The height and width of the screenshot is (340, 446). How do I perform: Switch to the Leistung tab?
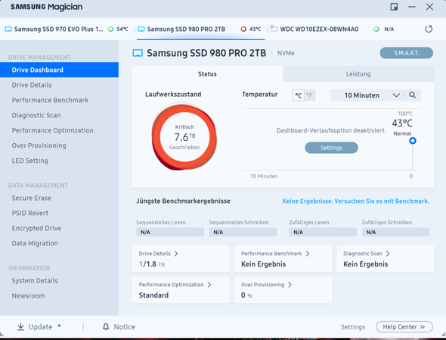click(358, 73)
